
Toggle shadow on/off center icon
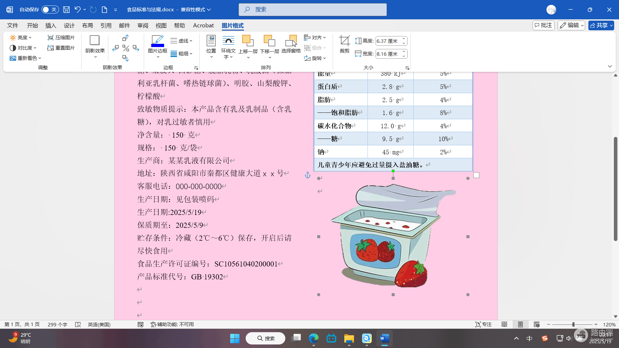126,48
